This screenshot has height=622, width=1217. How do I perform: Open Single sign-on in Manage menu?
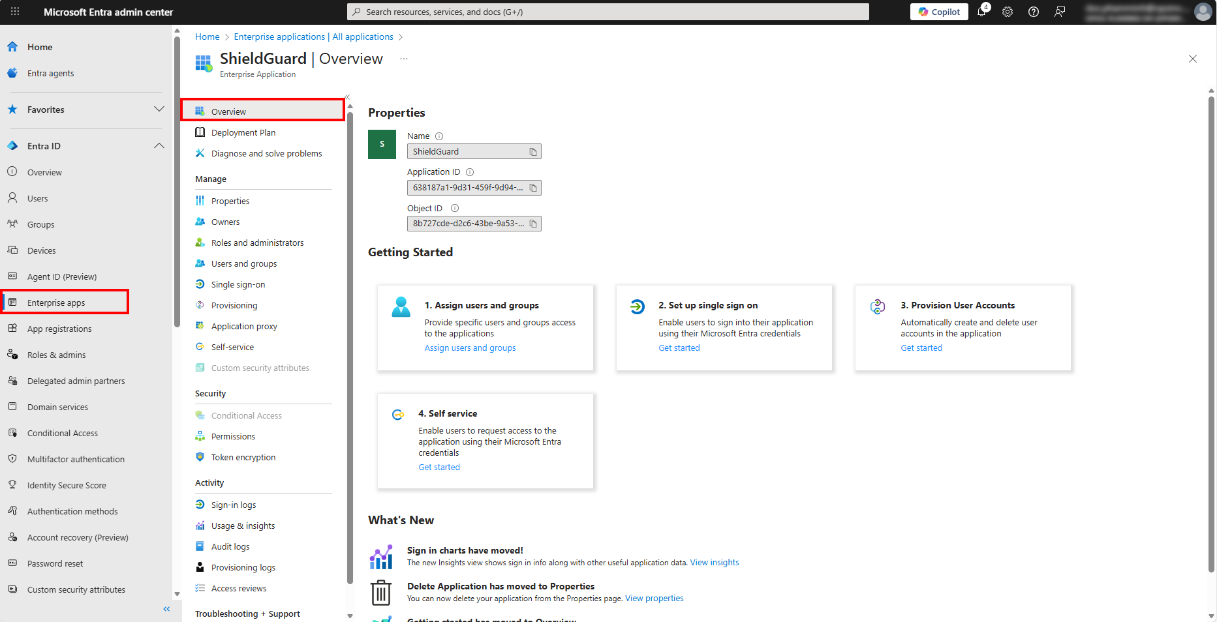(x=238, y=285)
